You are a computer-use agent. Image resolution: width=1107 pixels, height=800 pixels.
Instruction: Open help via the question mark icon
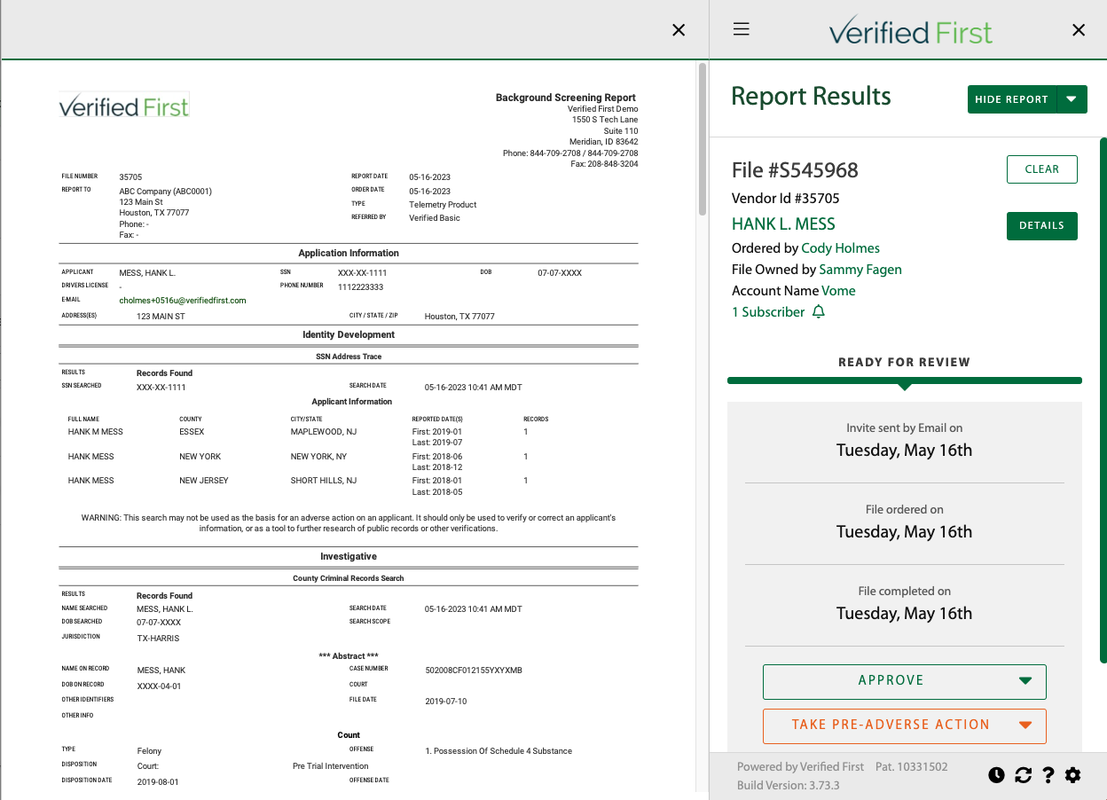pyautogui.click(x=1048, y=775)
